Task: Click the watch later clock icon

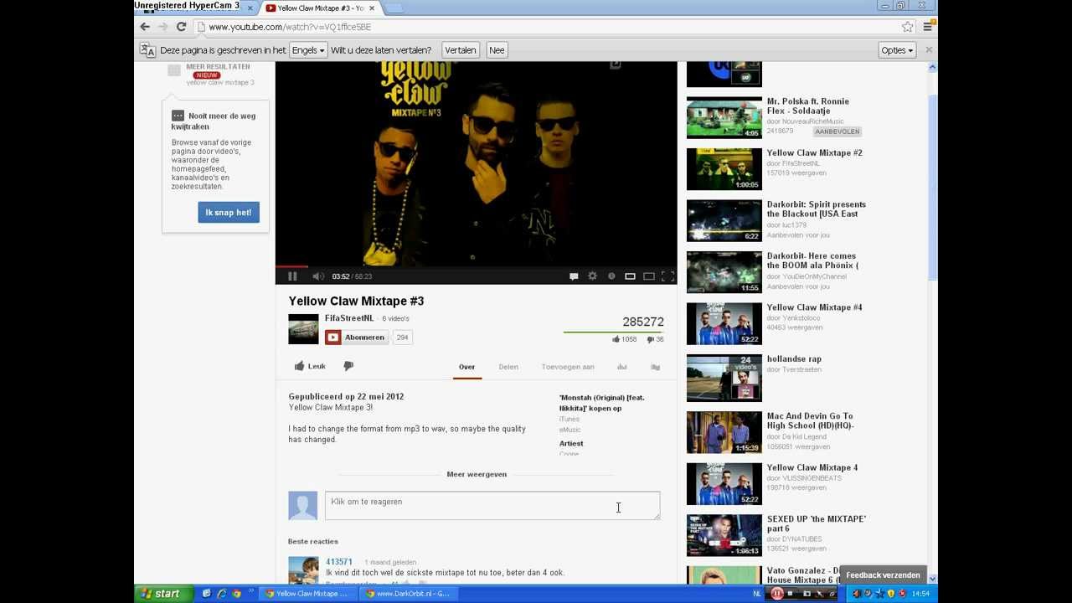Action: (611, 276)
